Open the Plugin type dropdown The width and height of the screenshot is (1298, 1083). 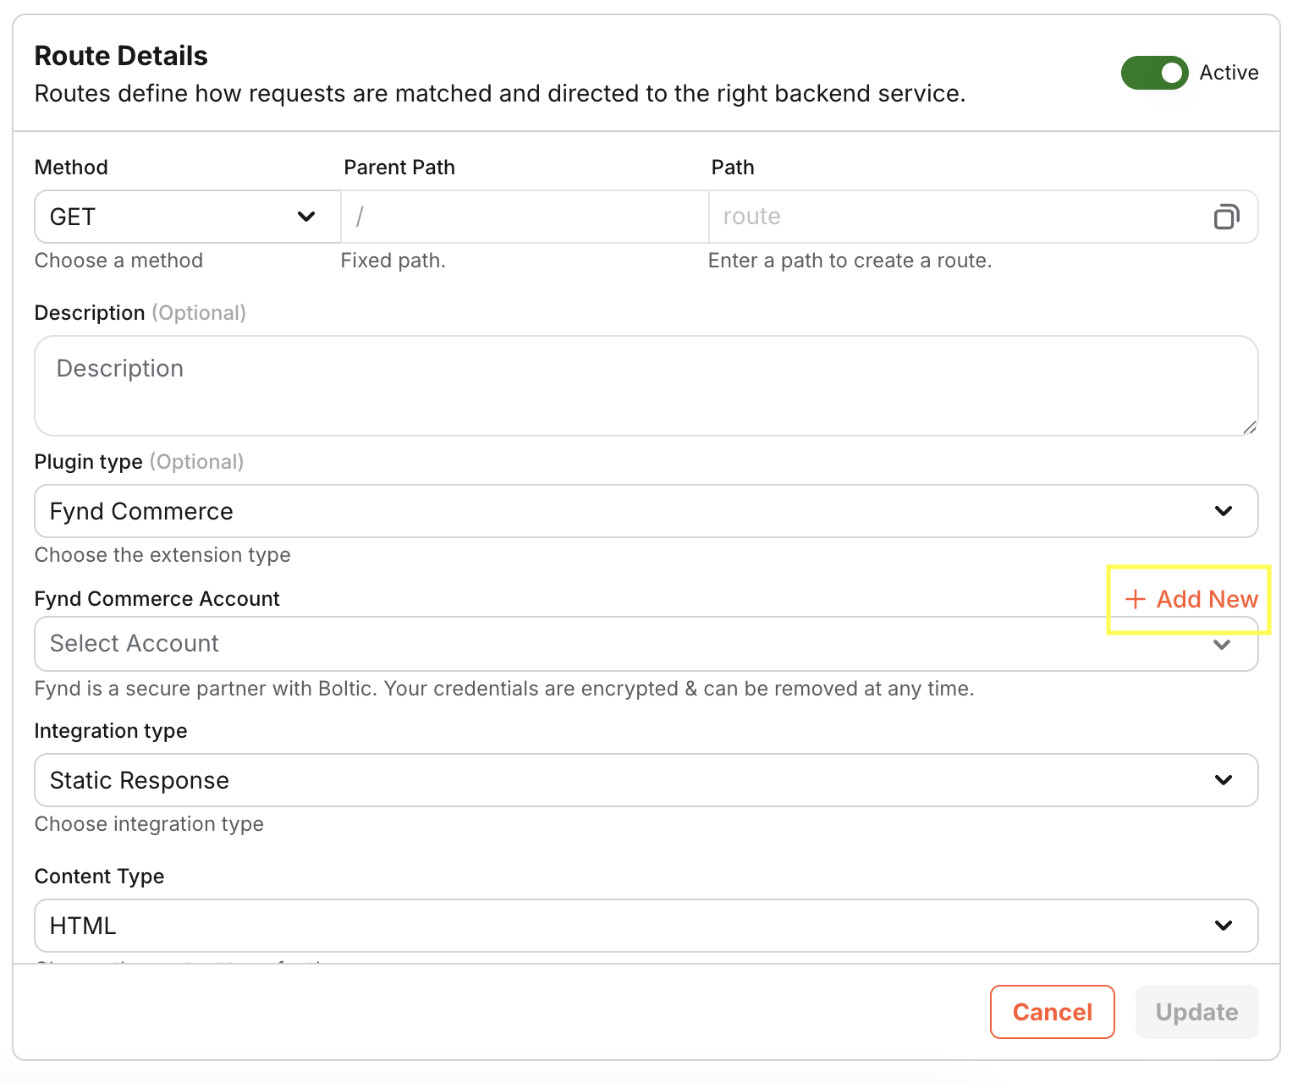646,511
